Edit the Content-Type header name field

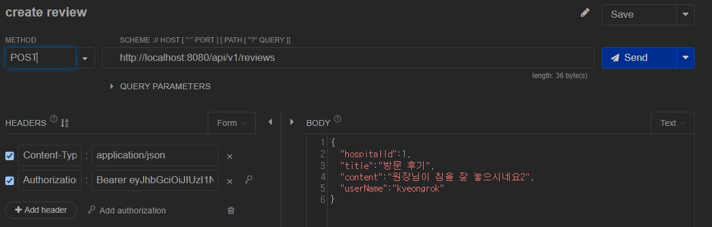click(x=50, y=155)
